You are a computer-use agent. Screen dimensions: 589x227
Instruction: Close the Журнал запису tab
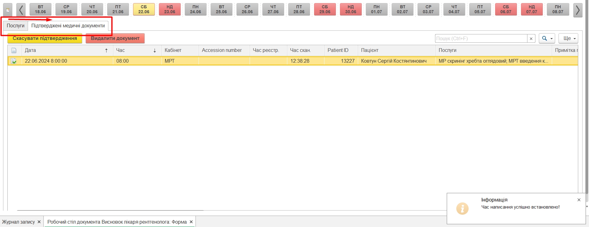(39, 222)
